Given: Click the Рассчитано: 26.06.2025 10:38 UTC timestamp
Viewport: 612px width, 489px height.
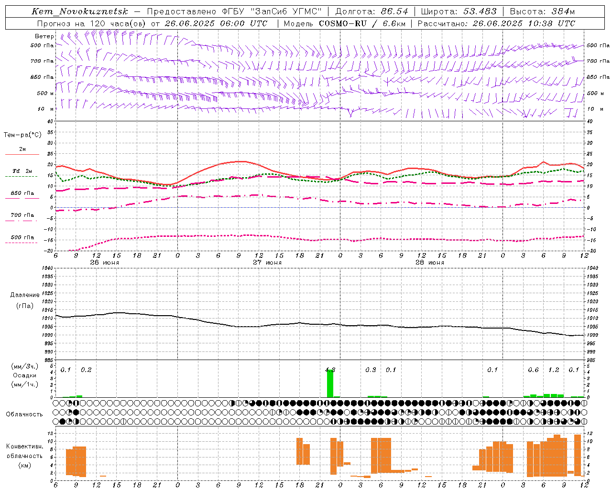Looking at the screenshot, I should (x=496, y=23).
